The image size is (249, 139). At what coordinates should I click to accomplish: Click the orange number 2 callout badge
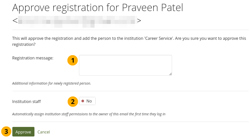point(73,101)
